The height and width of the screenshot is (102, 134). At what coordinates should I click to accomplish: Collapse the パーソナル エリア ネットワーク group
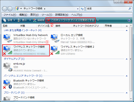[127, 76]
